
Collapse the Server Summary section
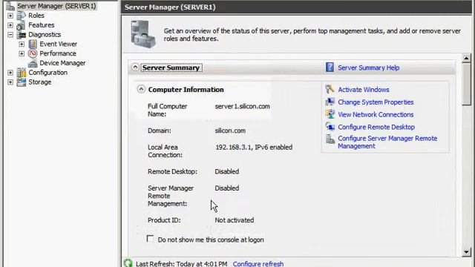click(x=135, y=67)
